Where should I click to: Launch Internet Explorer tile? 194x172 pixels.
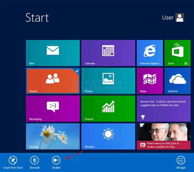tap(150, 53)
